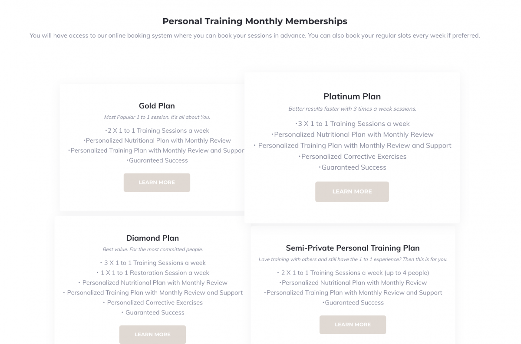Click Learn More under Platinum Plan
521x344 pixels.
pyautogui.click(x=352, y=192)
